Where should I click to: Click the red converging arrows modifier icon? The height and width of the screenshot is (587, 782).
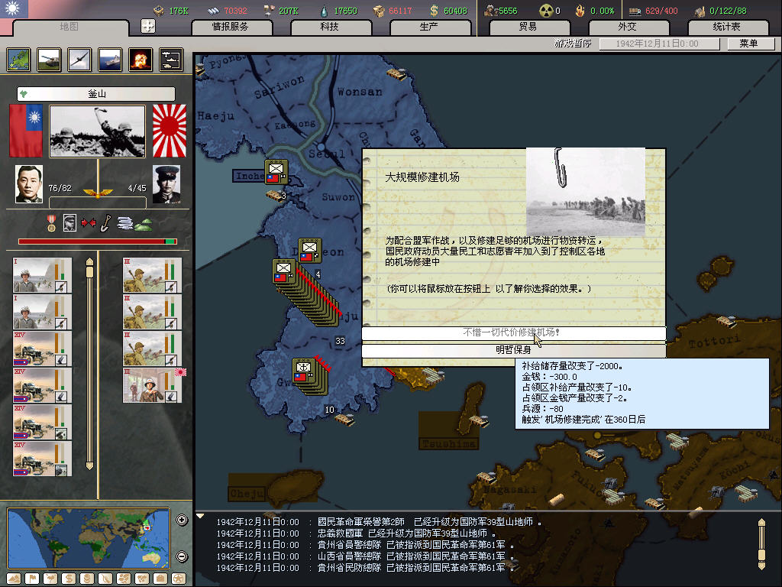pos(89,222)
